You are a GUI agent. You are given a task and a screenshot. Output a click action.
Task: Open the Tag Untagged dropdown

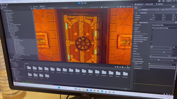pyautogui.click(x=150, y=10)
